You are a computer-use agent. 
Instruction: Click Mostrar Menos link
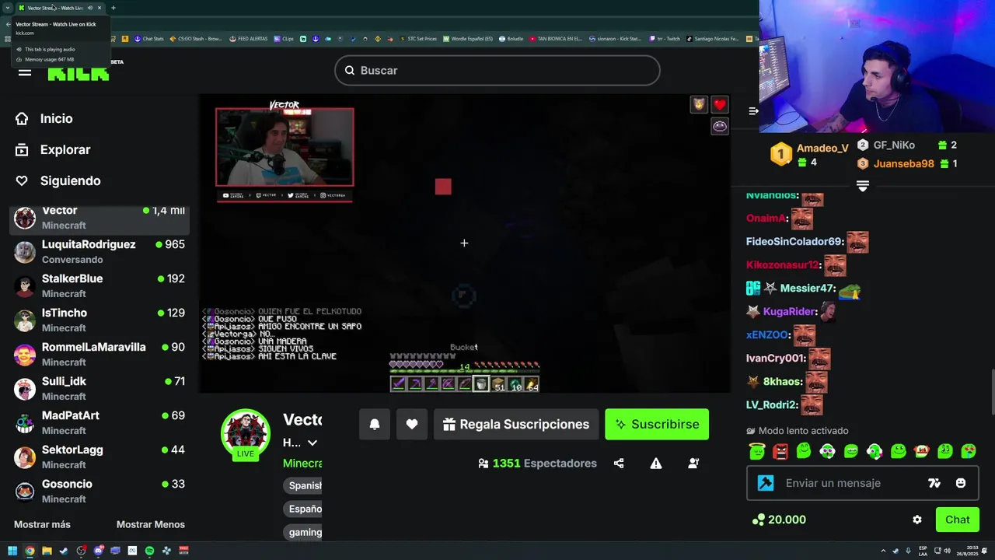pos(151,524)
